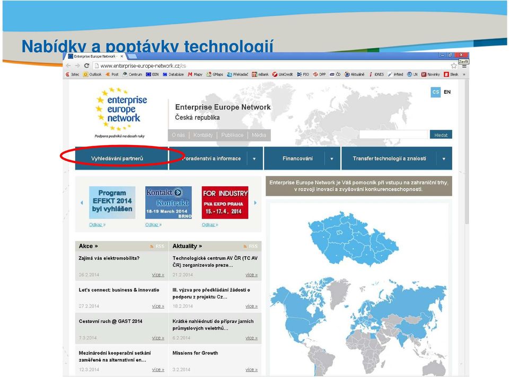Switch language to EN

click(x=447, y=92)
